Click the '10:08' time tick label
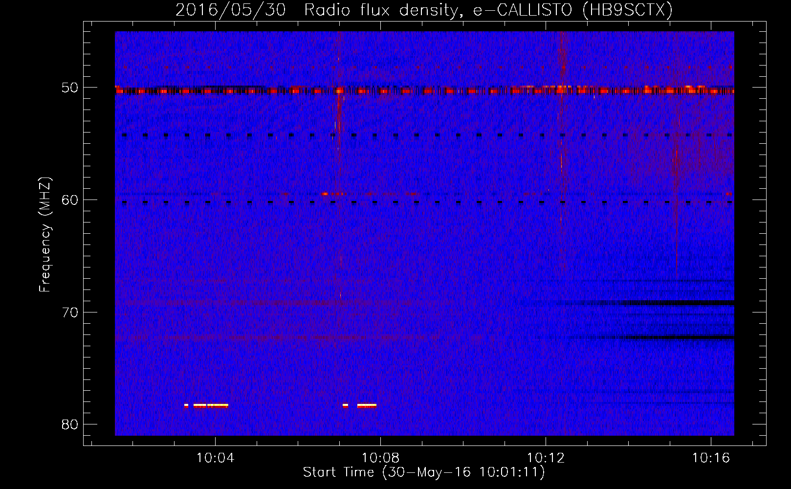The width and height of the screenshot is (791, 489). pyautogui.click(x=380, y=458)
